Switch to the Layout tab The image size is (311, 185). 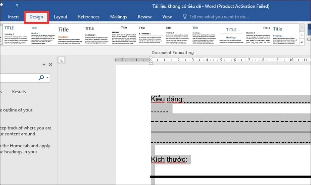coord(60,17)
